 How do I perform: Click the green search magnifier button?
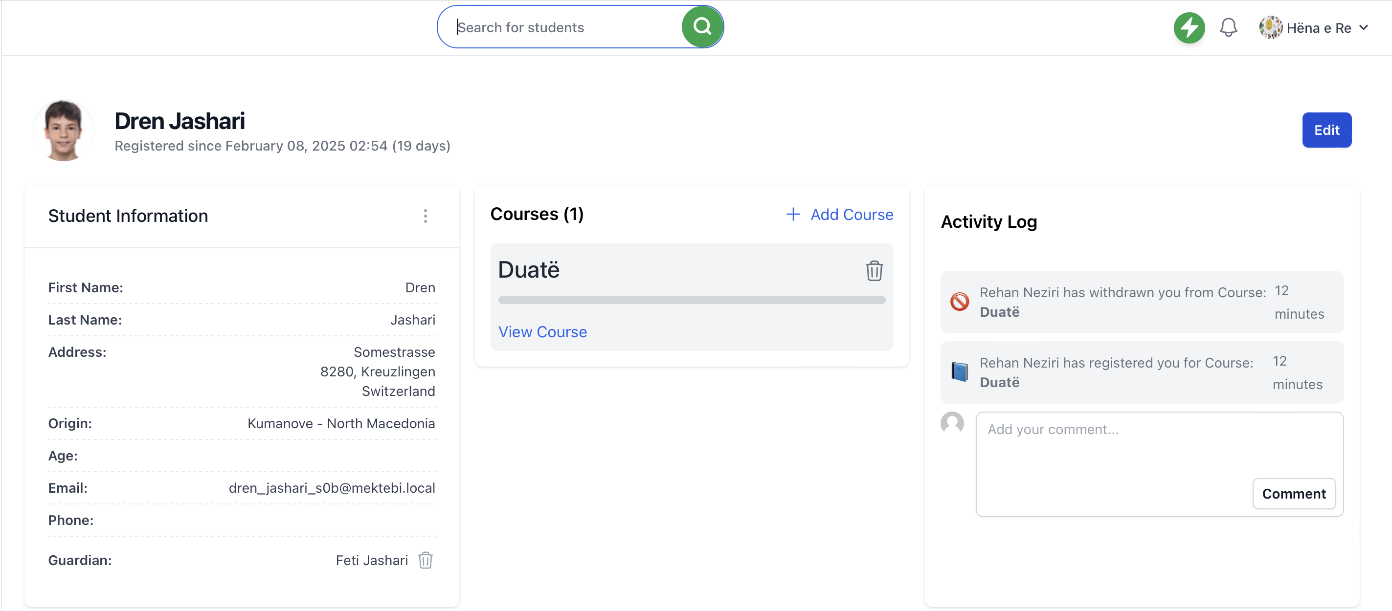(701, 26)
